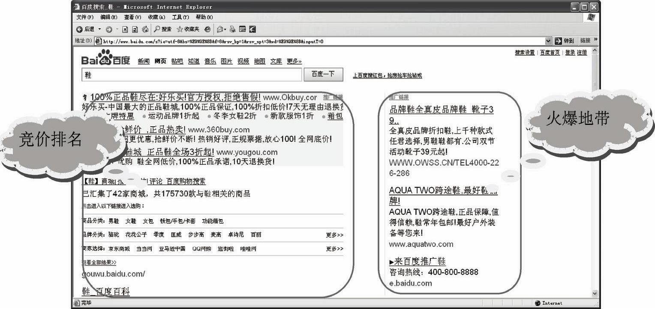Click the page scrollbar up arrow
Viewport: 655px width, 309px height.
594,51
